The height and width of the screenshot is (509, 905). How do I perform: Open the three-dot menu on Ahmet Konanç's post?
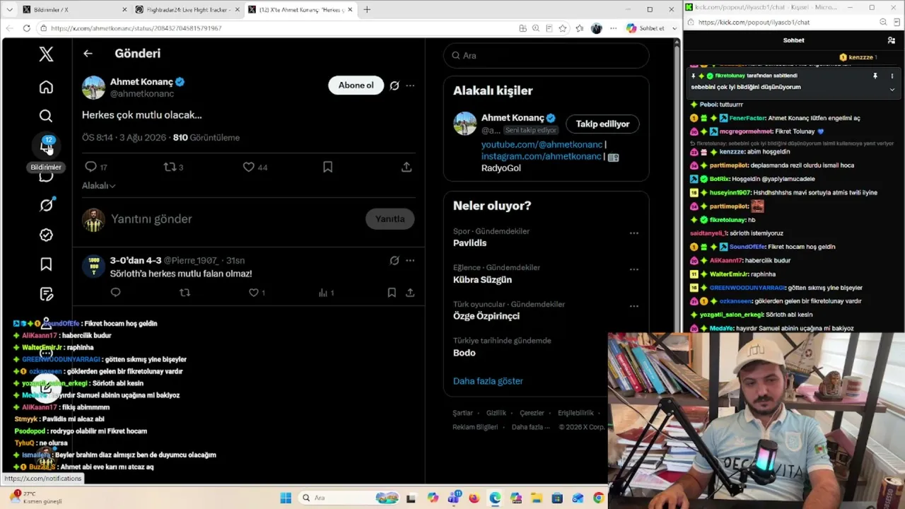pyautogui.click(x=410, y=86)
